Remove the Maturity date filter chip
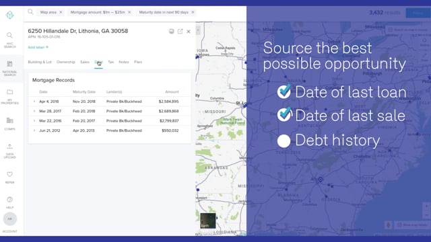431x242 pixels. [x=193, y=12]
